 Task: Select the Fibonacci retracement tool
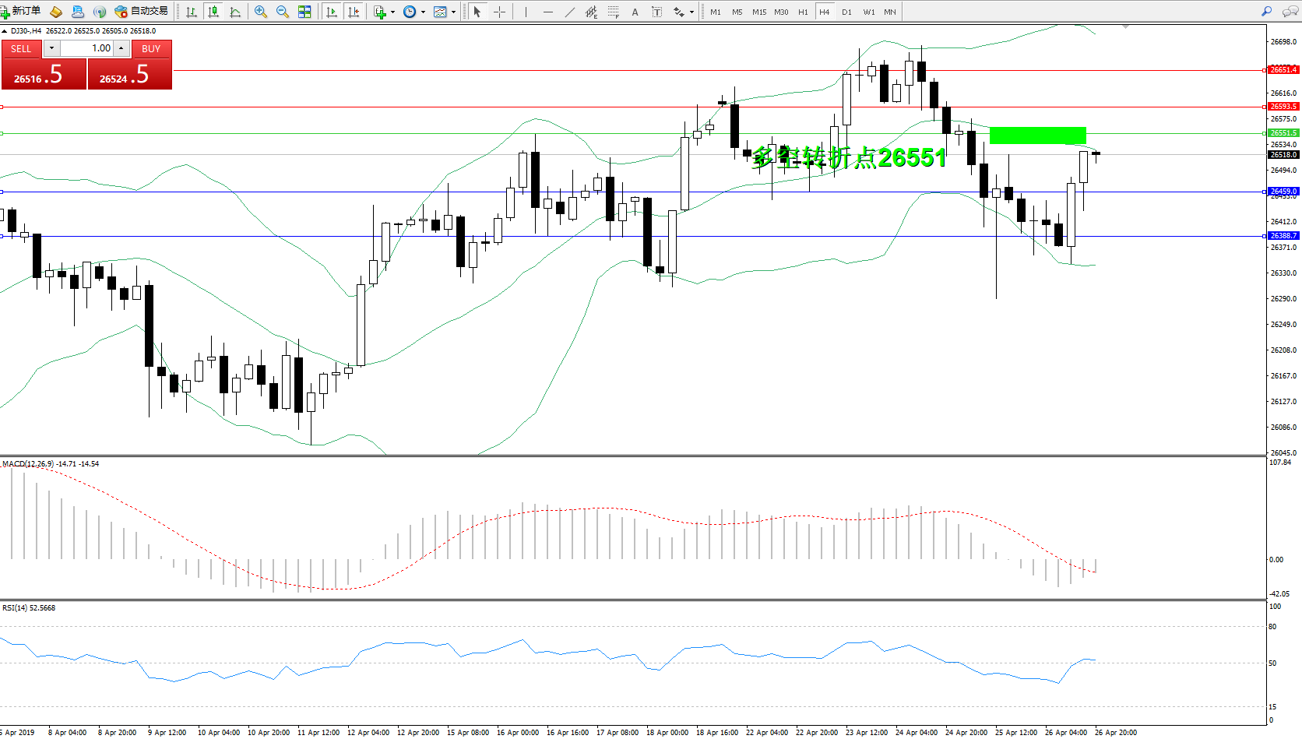coord(614,12)
